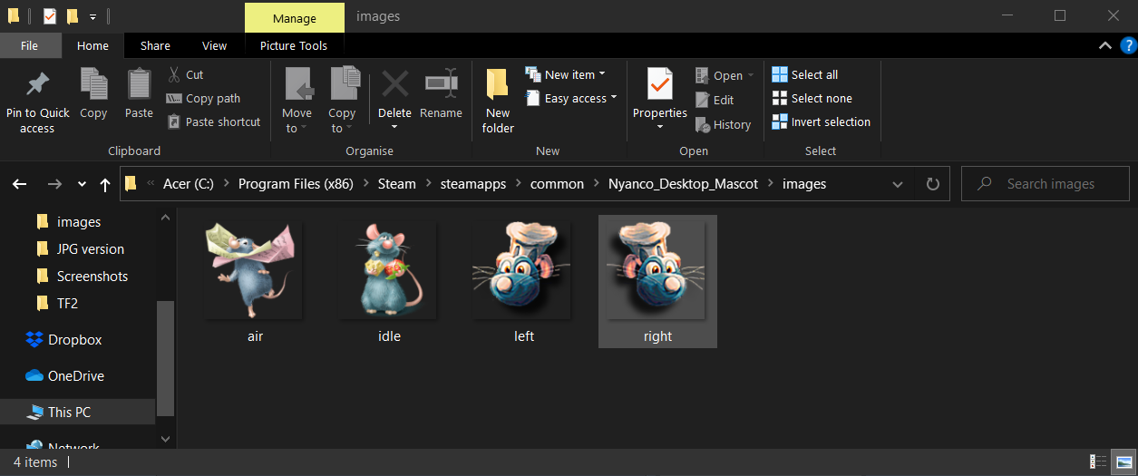Click Steam breadcrumb in address bar
The height and width of the screenshot is (476, 1138).
396,184
